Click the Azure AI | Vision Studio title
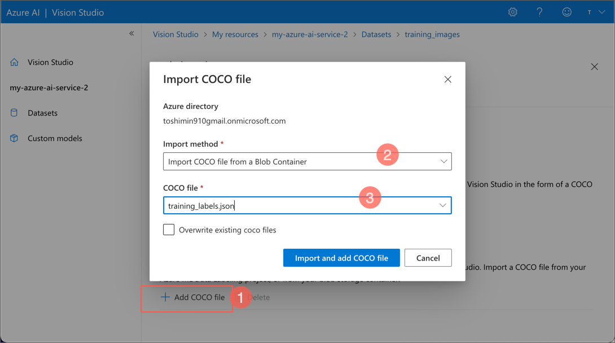 tap(55, 12)
